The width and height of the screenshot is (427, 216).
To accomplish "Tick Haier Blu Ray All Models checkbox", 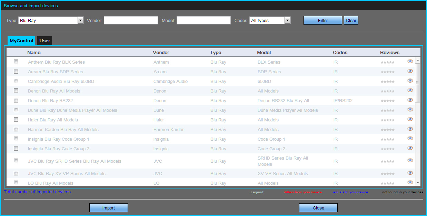I will (x=16, y=120).
